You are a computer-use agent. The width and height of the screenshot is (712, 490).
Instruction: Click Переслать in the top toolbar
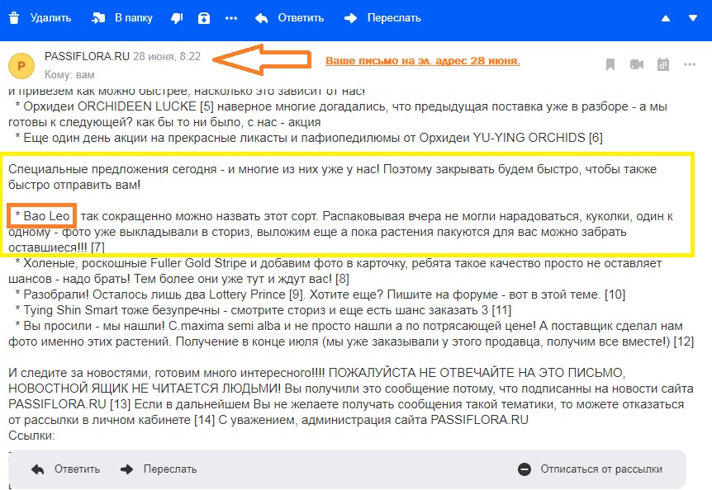(x=382, y=17)
